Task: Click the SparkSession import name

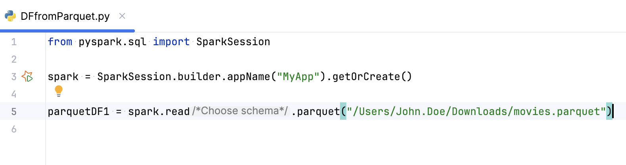Action: (233, 42)
